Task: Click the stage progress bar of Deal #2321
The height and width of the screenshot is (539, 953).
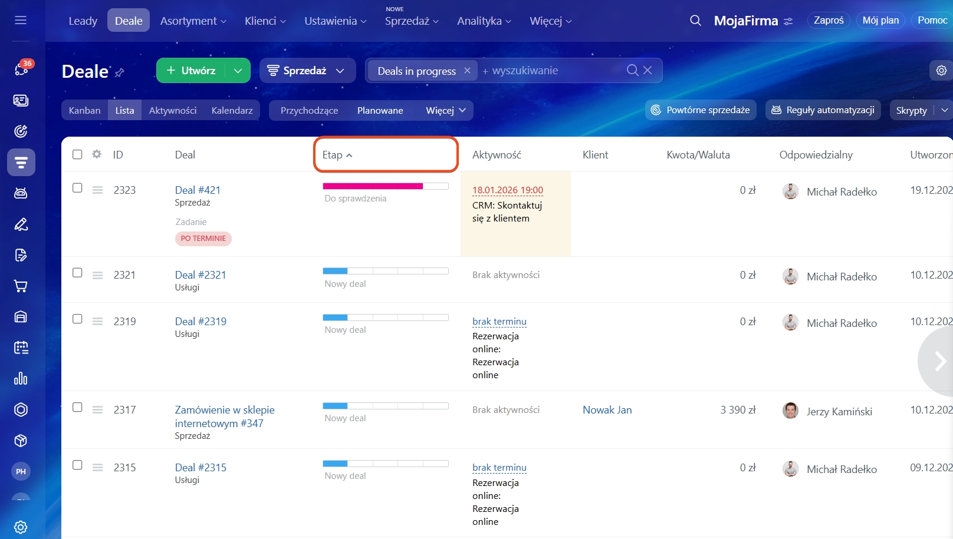Action: point(385,271)
